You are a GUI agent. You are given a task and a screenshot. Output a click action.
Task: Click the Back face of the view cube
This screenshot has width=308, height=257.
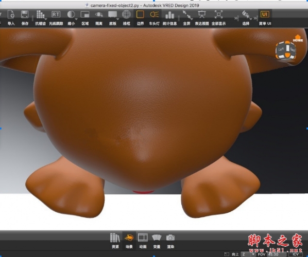293,49
